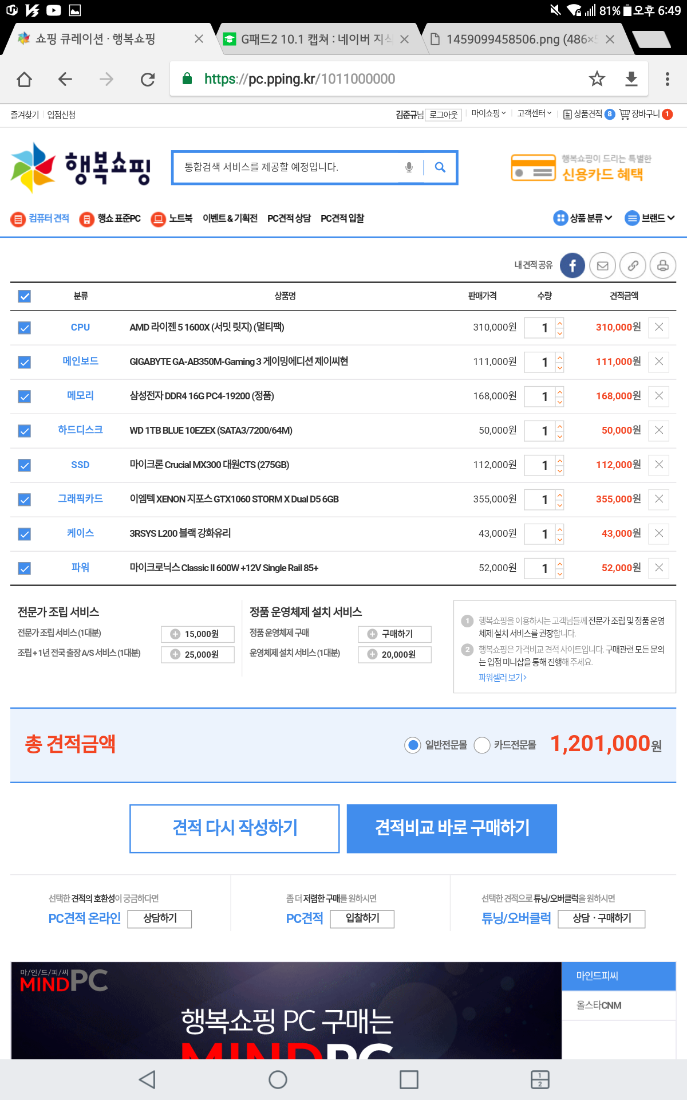Screen dimensions: 687x1100
Task: Select the 카드전문몰 radio button
Action: point(482,745)
